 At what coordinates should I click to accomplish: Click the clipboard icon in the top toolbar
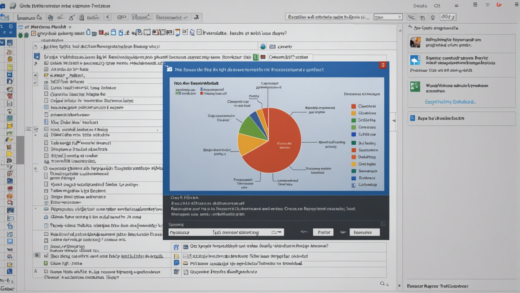82,17
